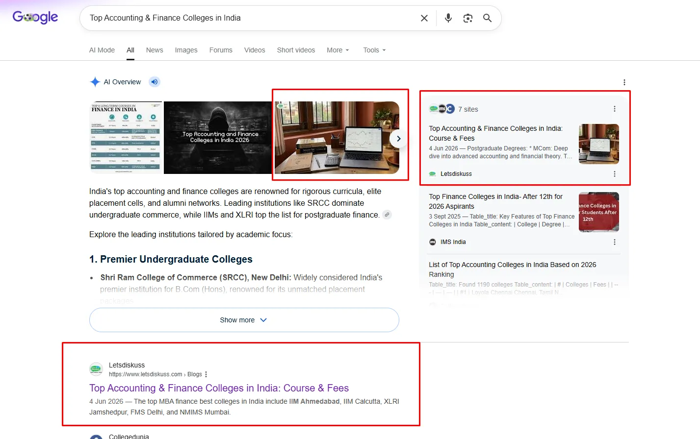Expand AI Overview with Show more
The image size is (700, 439).
point(244,320)
